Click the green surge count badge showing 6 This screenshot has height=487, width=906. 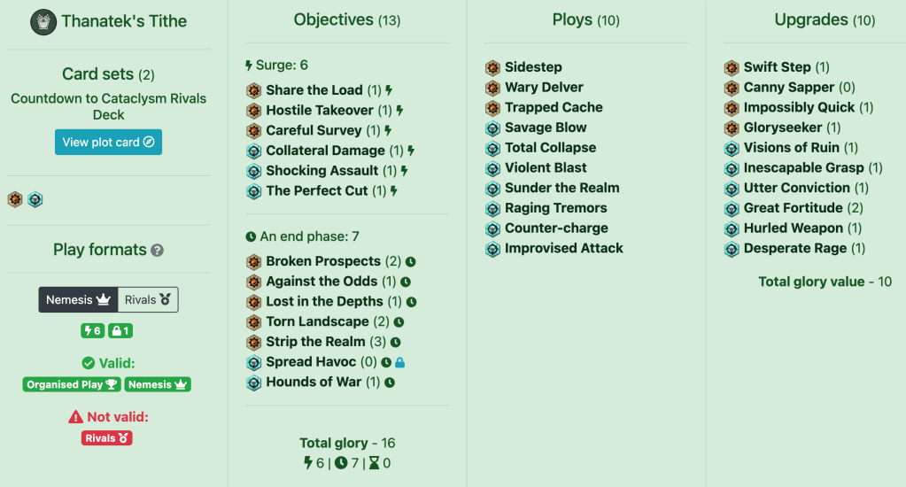pos(92,330)
